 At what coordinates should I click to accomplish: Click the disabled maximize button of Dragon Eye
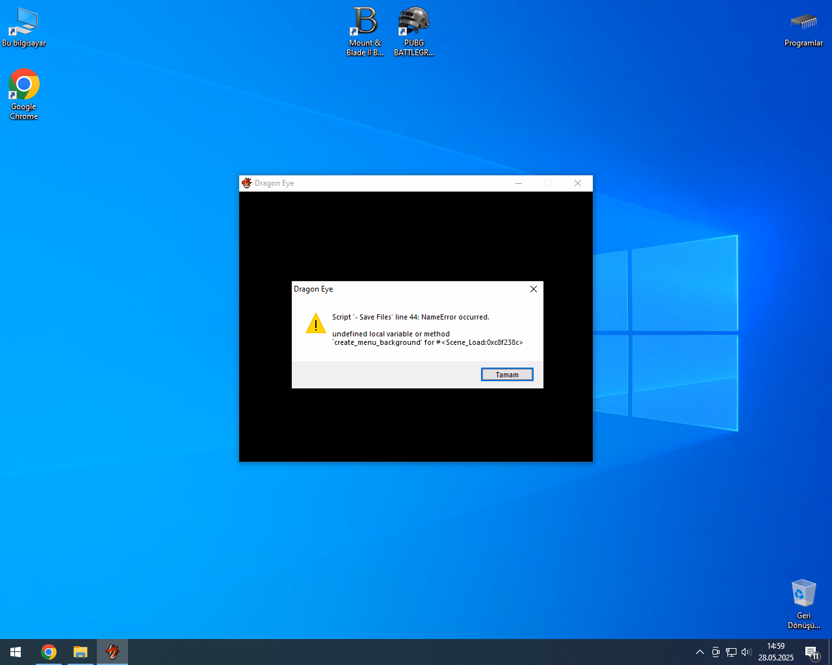[x=548, y=183]
